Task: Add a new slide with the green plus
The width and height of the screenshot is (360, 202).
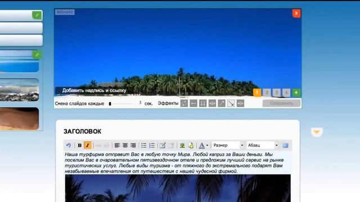Action: point(296,93)
